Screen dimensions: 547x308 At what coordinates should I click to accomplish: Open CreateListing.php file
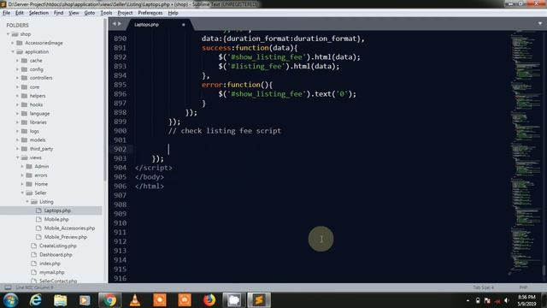[58, 246]
